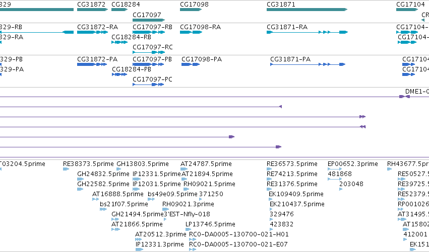Click the RE31376.5prime EST label
Viewport: 429px width, 252px height.
292,184
